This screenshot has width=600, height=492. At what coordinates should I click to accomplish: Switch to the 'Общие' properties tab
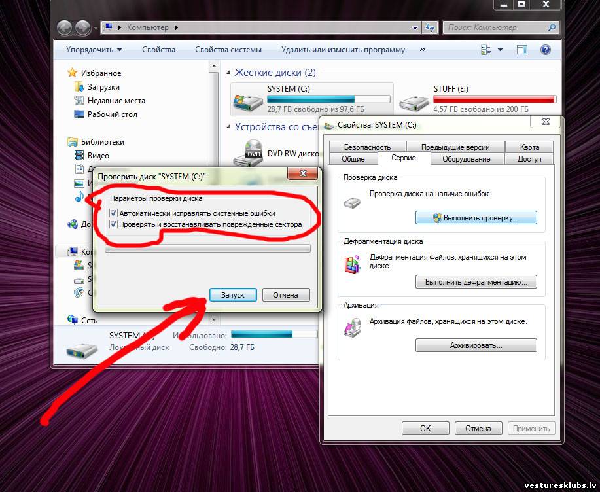[353, 159]
